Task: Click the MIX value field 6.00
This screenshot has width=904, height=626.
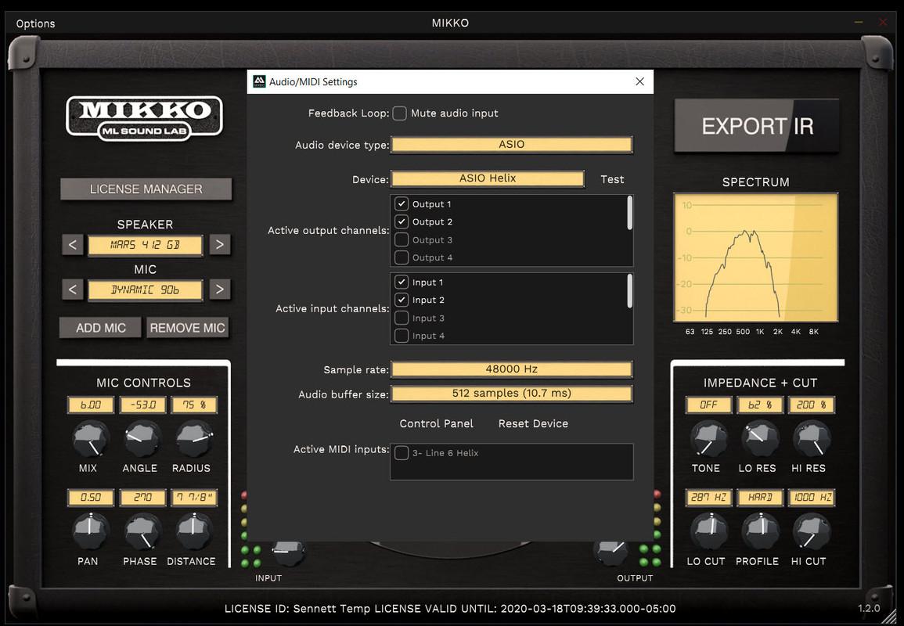Action: (91, 405)
